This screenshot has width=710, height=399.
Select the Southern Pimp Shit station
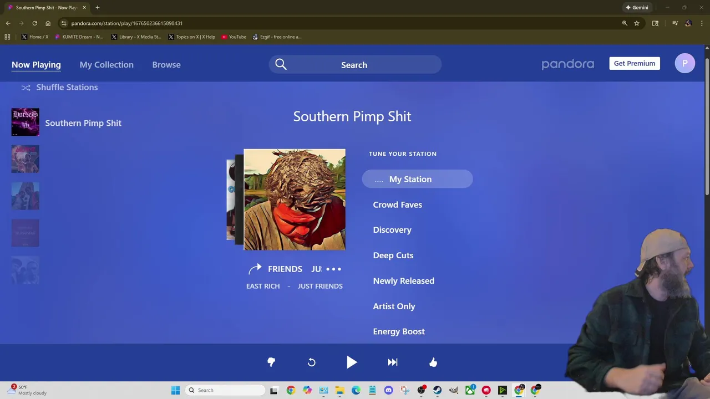83,123
